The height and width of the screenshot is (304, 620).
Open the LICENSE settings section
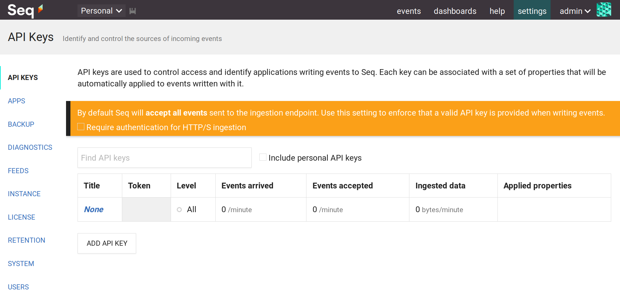point(22,217)
